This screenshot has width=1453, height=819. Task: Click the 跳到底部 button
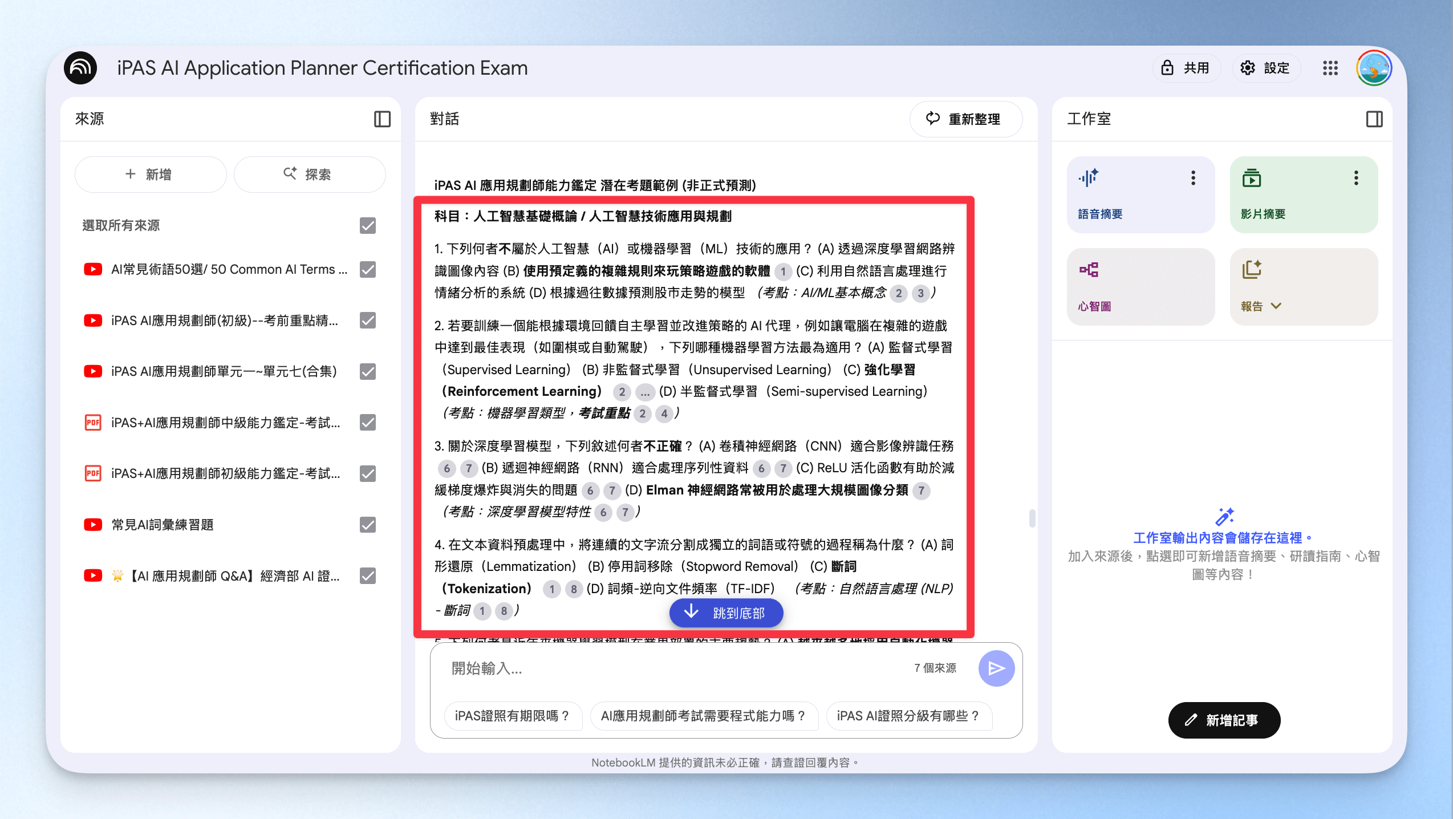pyautogui.click(x=726, y=613)
